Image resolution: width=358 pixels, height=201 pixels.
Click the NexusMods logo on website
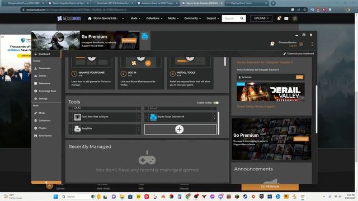pos(69,18)
